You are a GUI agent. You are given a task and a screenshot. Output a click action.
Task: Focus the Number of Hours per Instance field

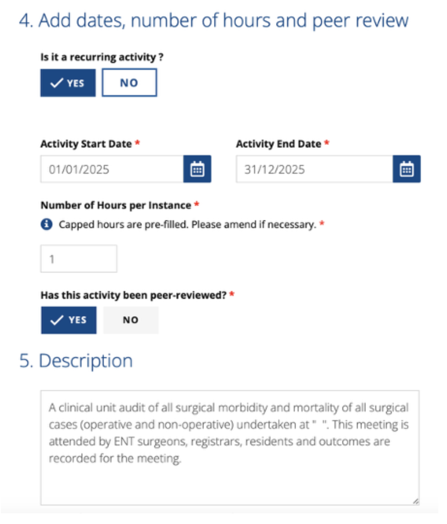(x=79, y=259)
